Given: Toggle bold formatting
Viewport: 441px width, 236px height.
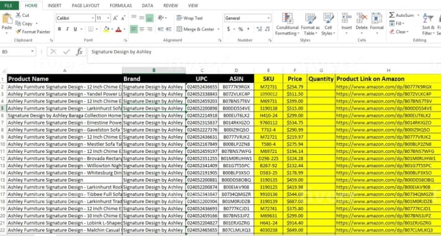Looking at the screenshot, I should (x=60, y=29).
